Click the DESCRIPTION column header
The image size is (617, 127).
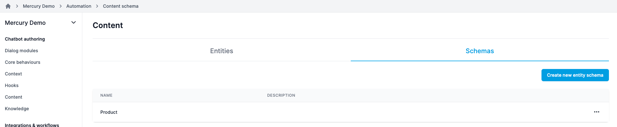point(281,95)
